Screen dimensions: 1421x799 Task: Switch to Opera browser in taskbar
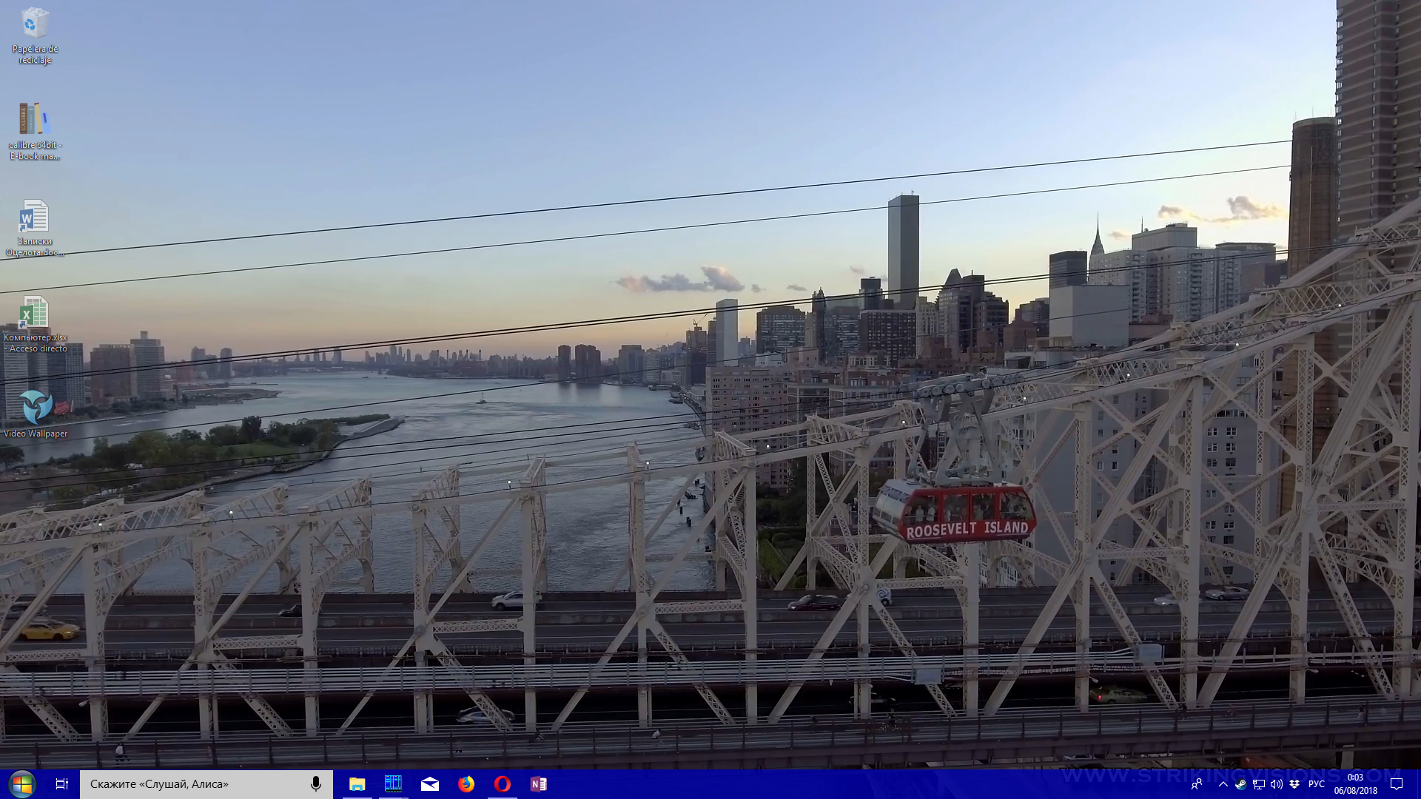point(503,784)
